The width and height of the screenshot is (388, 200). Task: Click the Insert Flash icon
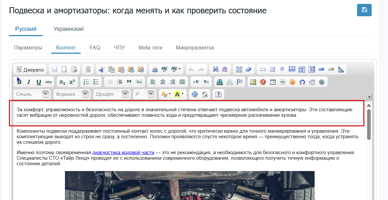[x=263, y=82]
